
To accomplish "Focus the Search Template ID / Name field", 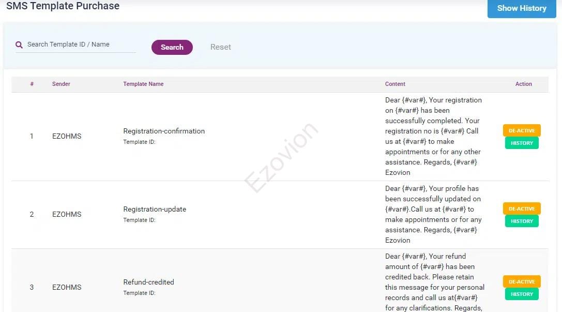I will [x=80, y=44].
